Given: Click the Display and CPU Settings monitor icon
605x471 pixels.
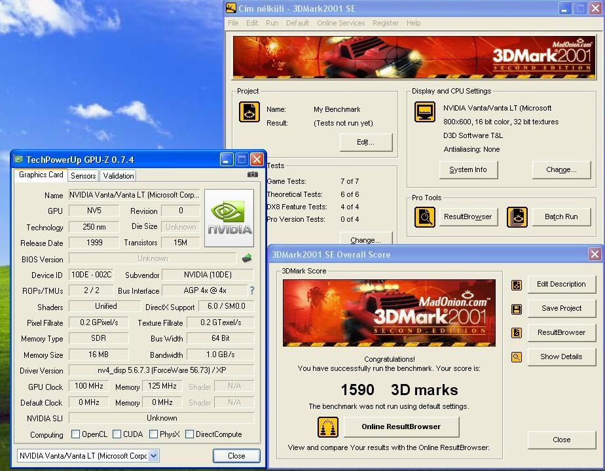Looking at the screenshot, I should click(x=425, y=112).
